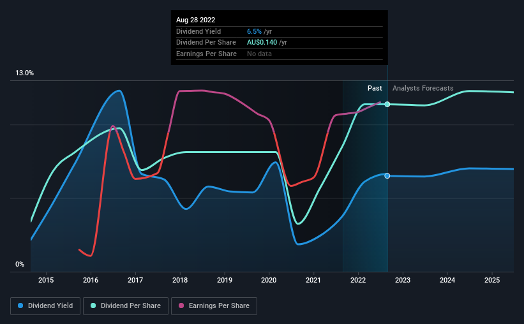Click the Dividend Yield row label in tooltip

pyautogui.click(x=198, y=31)
